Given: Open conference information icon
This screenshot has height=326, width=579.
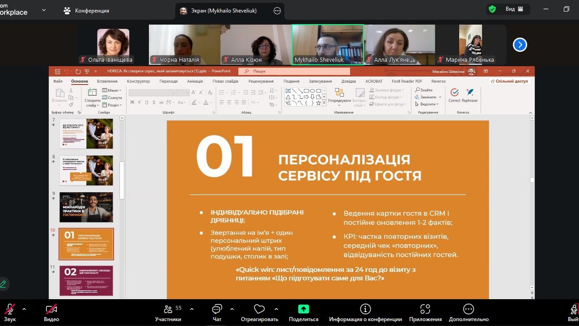Looking at the screenshot, I should (x=365, y=309).
